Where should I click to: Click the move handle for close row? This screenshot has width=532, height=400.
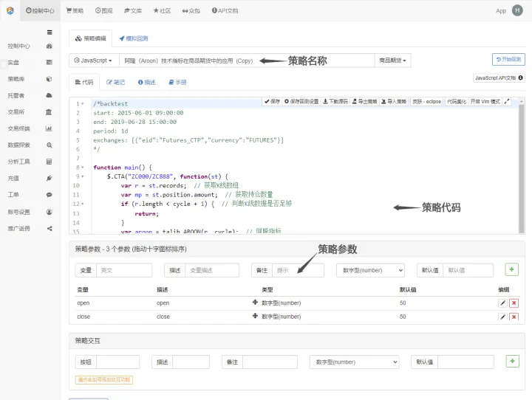point(255,316)
